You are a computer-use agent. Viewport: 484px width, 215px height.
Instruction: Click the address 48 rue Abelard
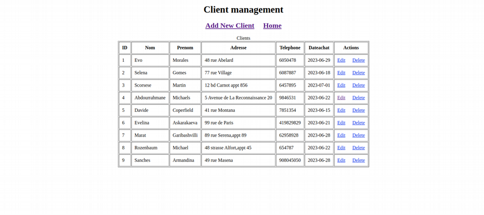point(239,60)
